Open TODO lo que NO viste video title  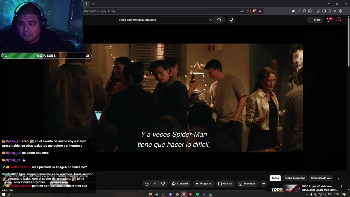(320, 188)
